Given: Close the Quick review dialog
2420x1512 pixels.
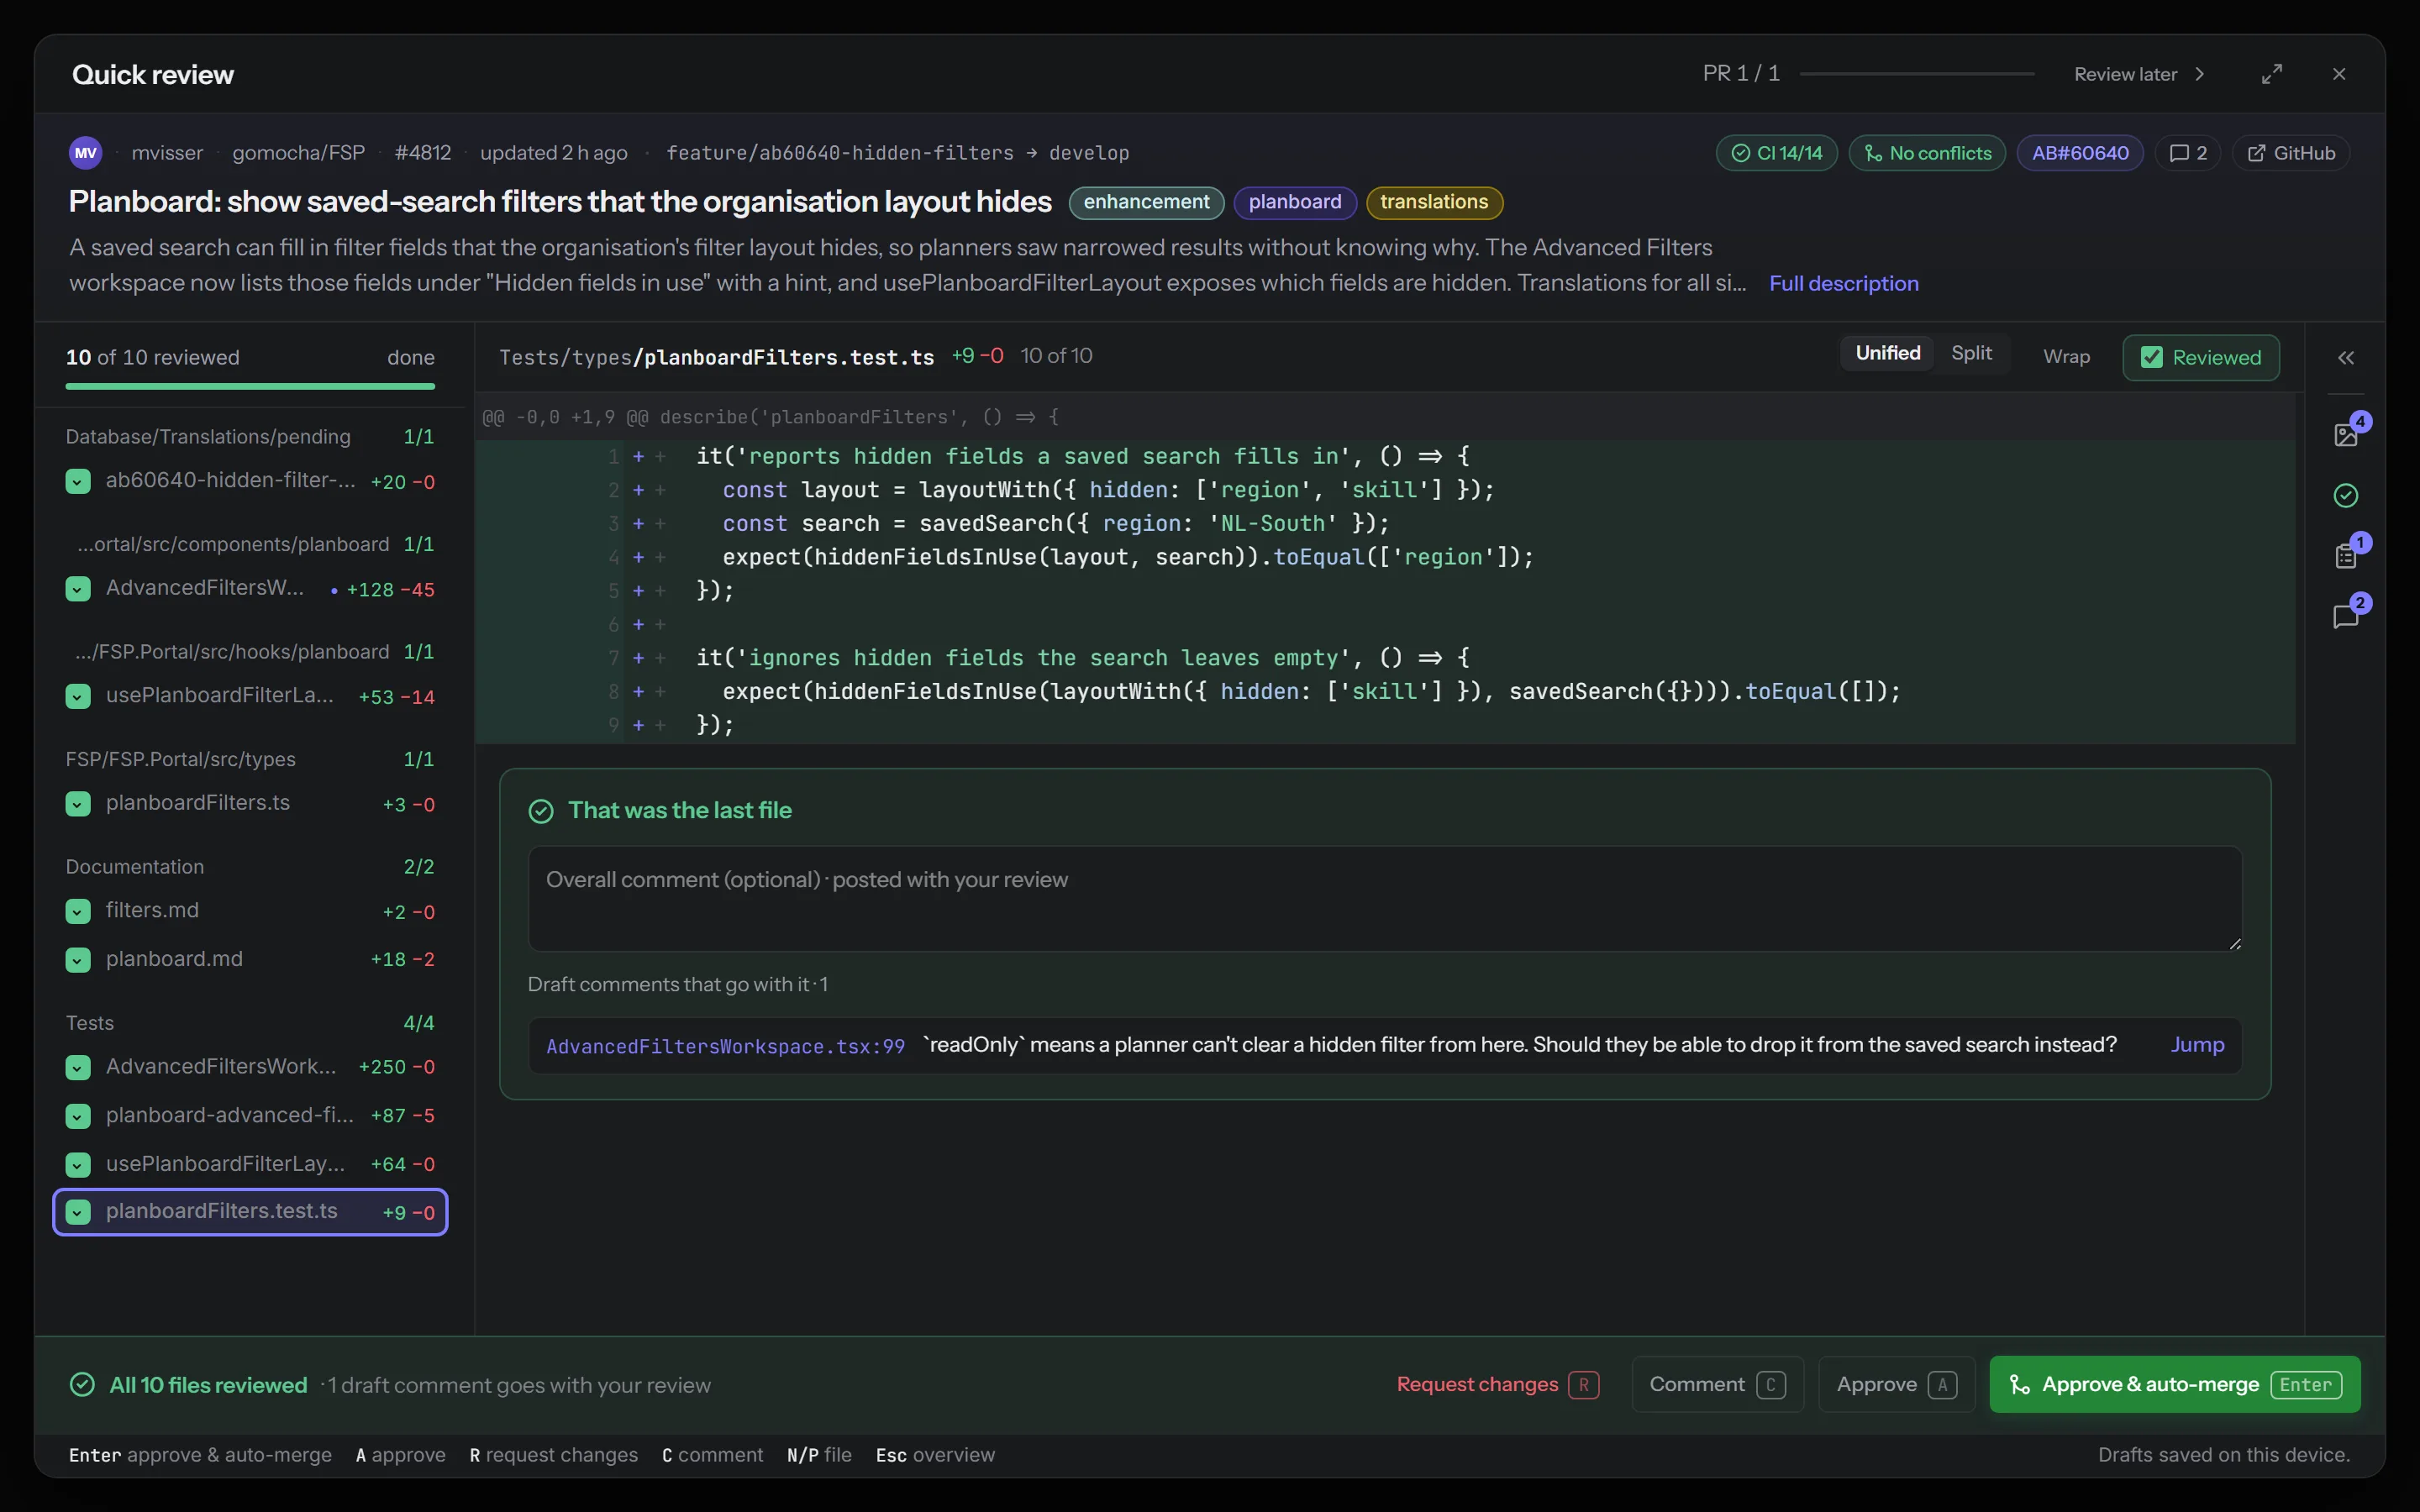Looking at the screenshot, I should (2339, 74).
